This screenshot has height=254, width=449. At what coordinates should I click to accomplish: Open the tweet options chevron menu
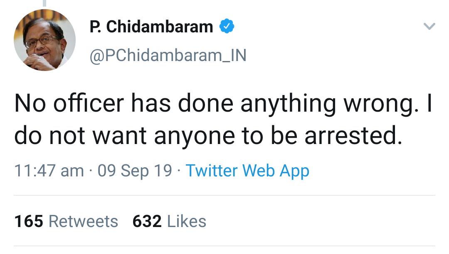429,27
